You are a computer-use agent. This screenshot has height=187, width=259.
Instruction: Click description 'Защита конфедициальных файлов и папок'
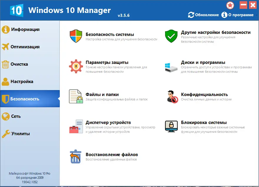tap(117, 99)
